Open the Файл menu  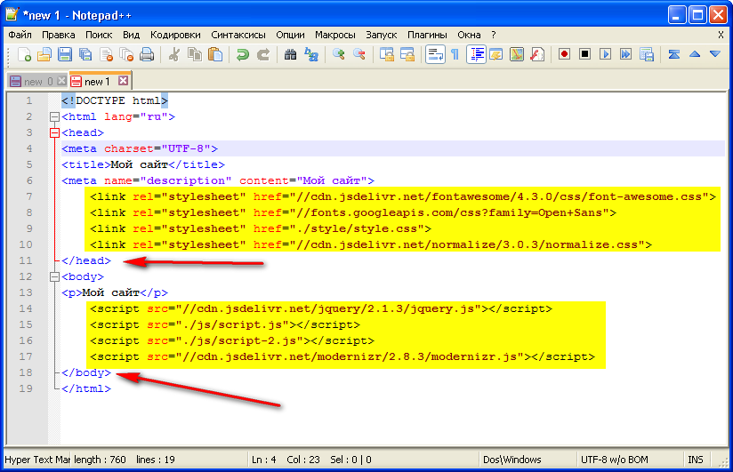20,35
